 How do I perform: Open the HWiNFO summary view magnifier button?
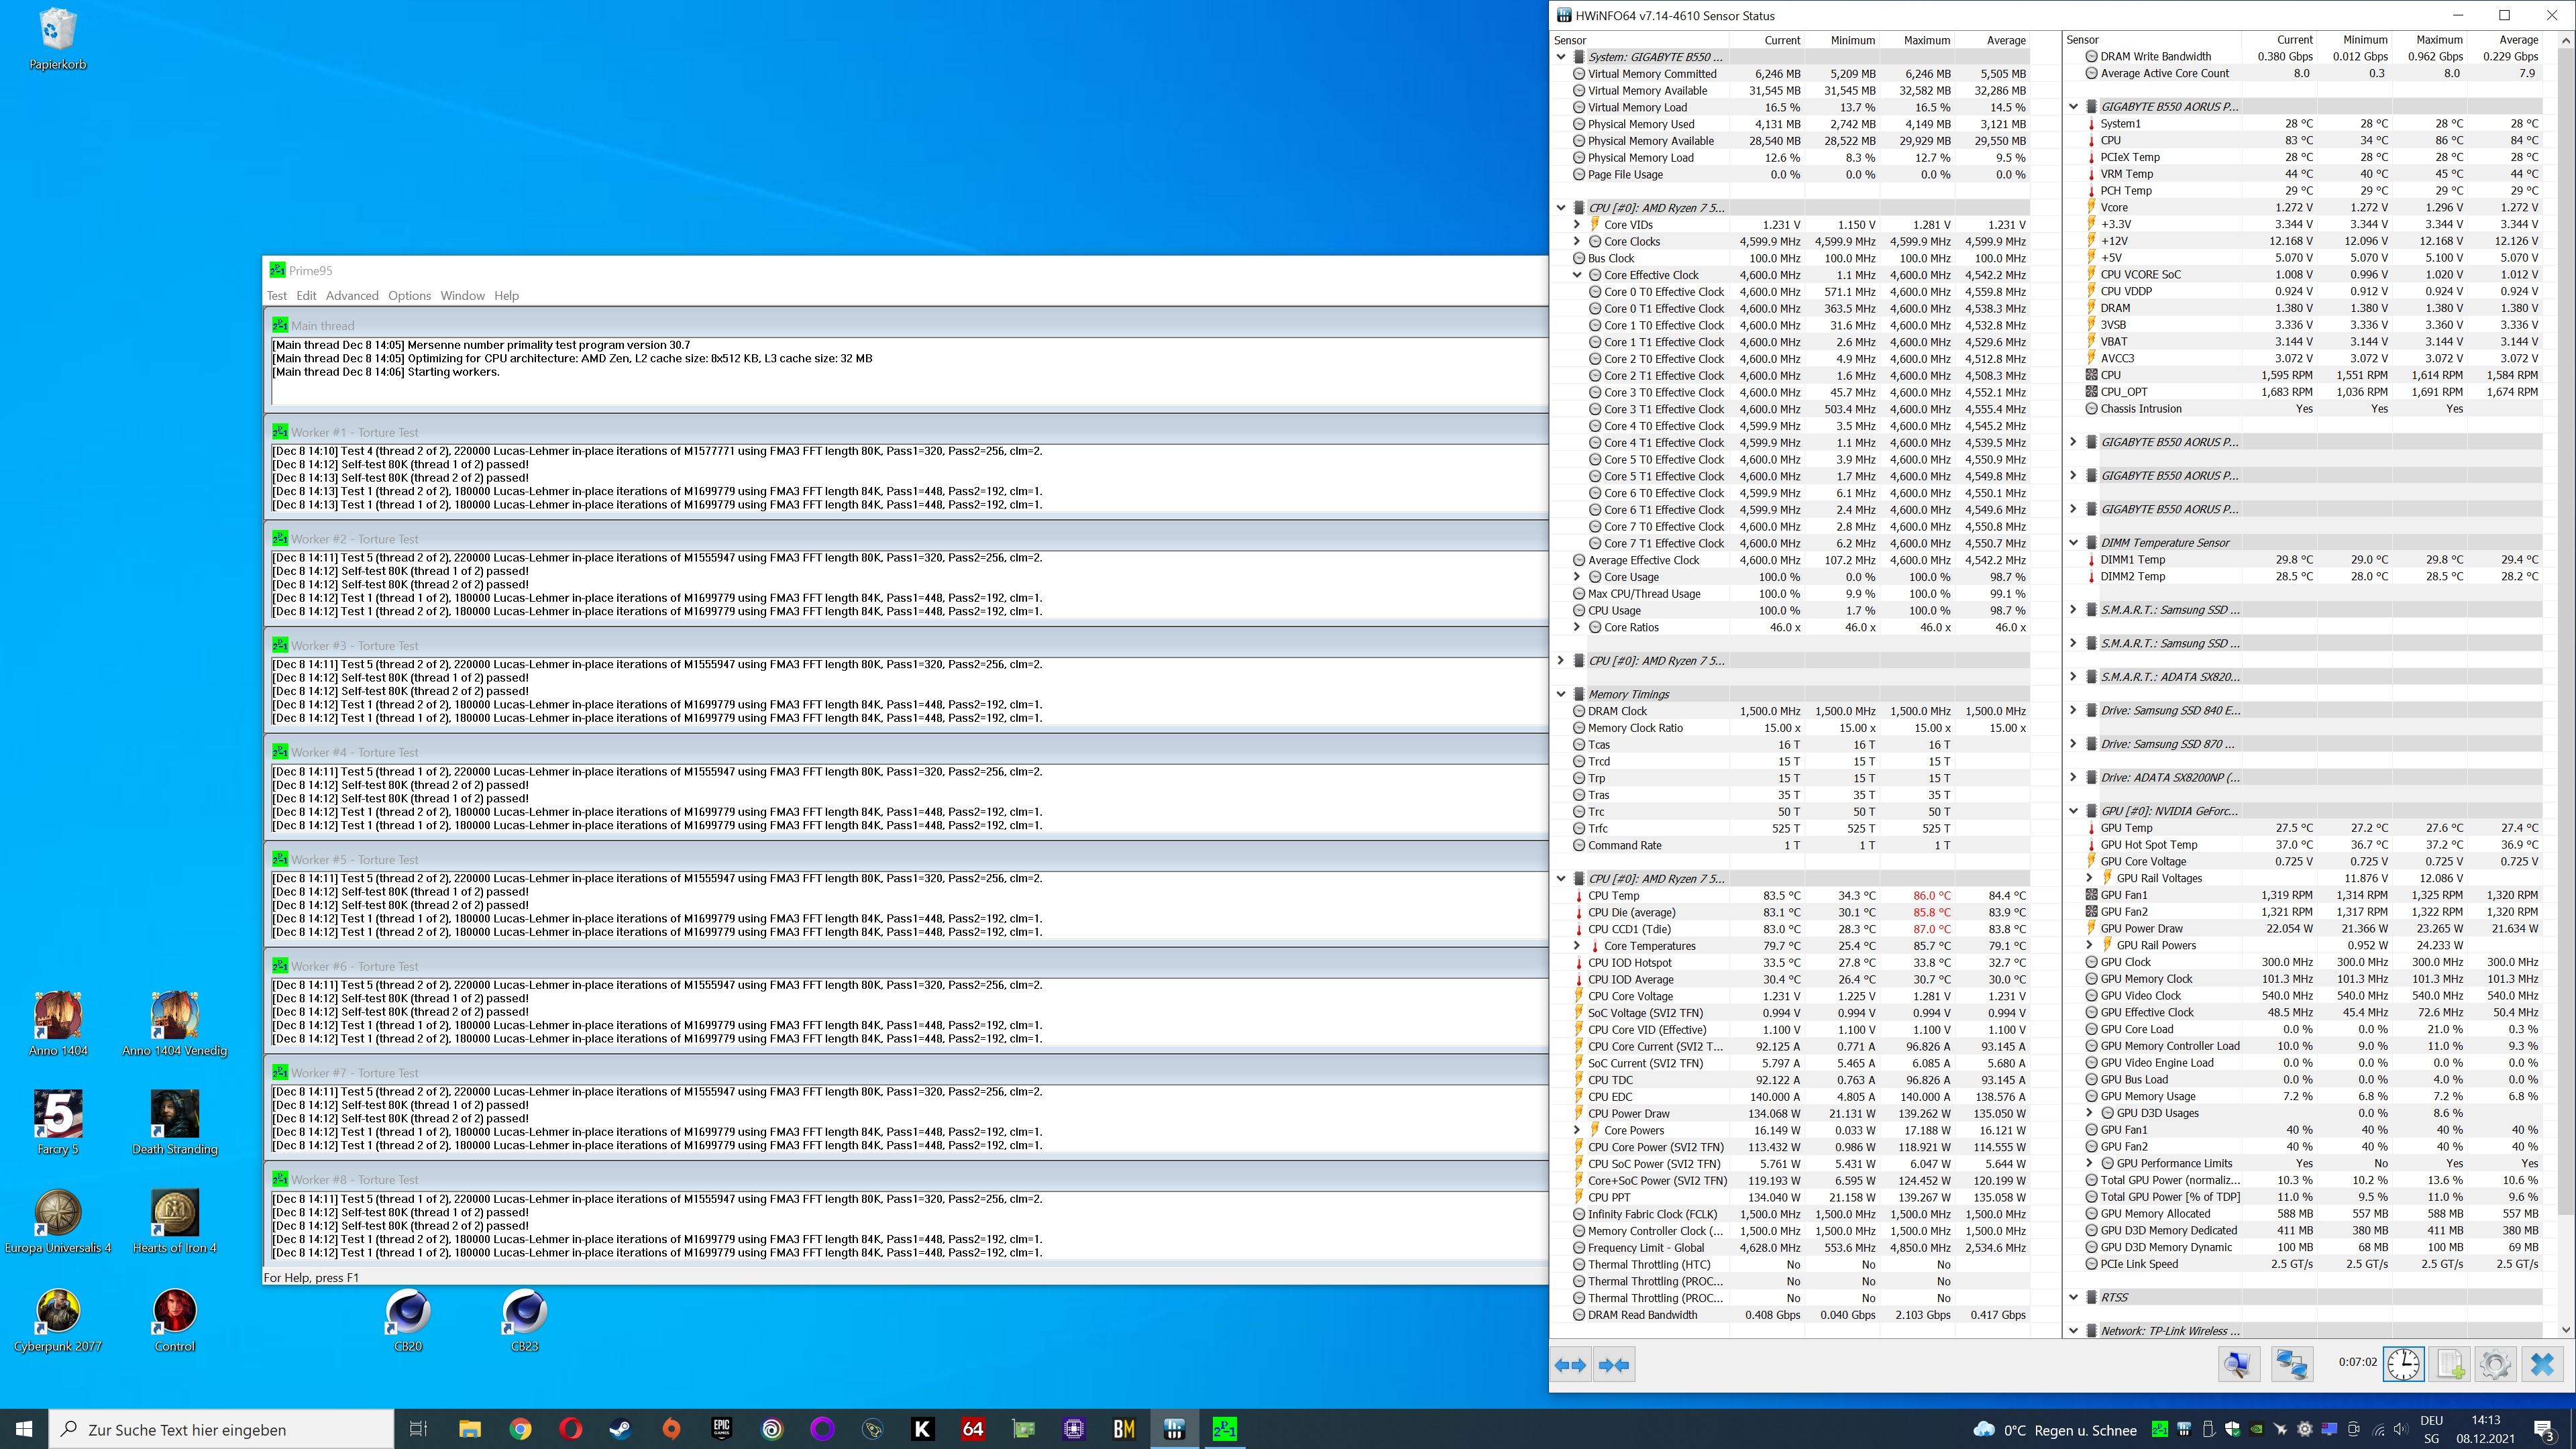click(2238, 1365)
